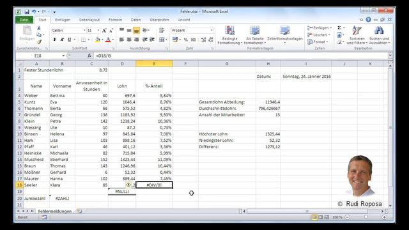
Task: Toggle highlighted bottom vertical alignment
Action: tap(136, 31)
